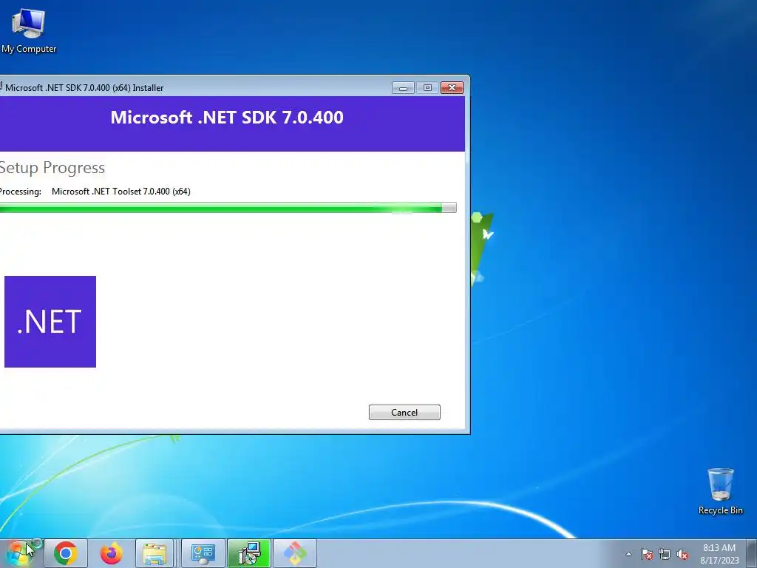Click the Setup Progress heading
The image size is (757, 568).
[52, 168]
